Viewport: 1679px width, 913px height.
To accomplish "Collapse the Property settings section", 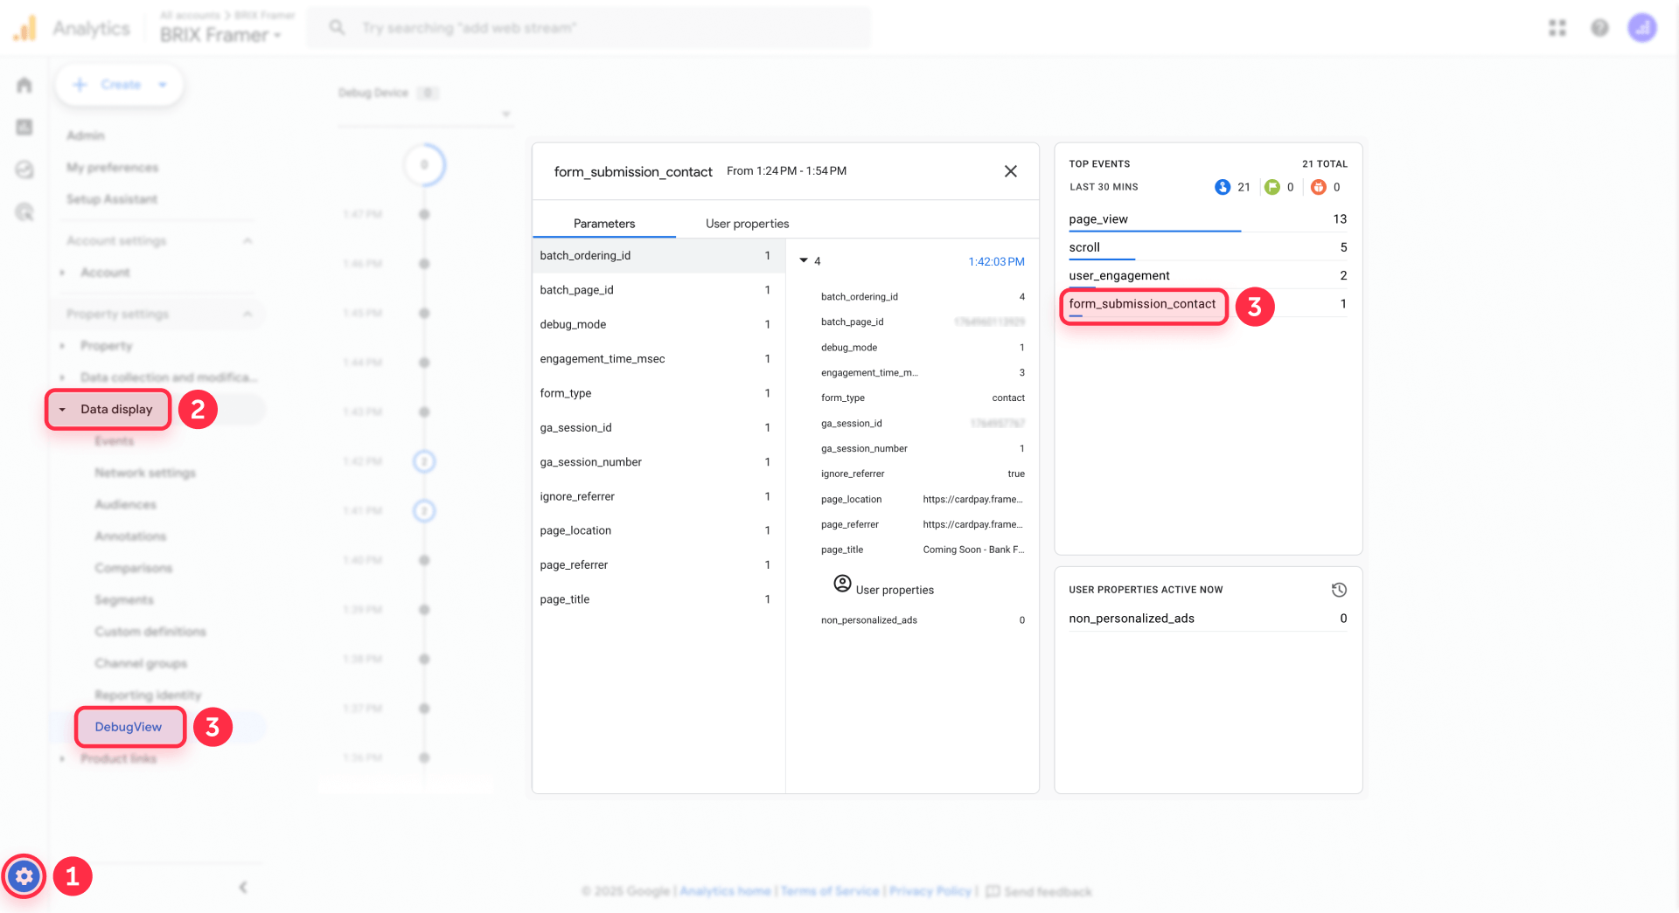I will [247, 314].
